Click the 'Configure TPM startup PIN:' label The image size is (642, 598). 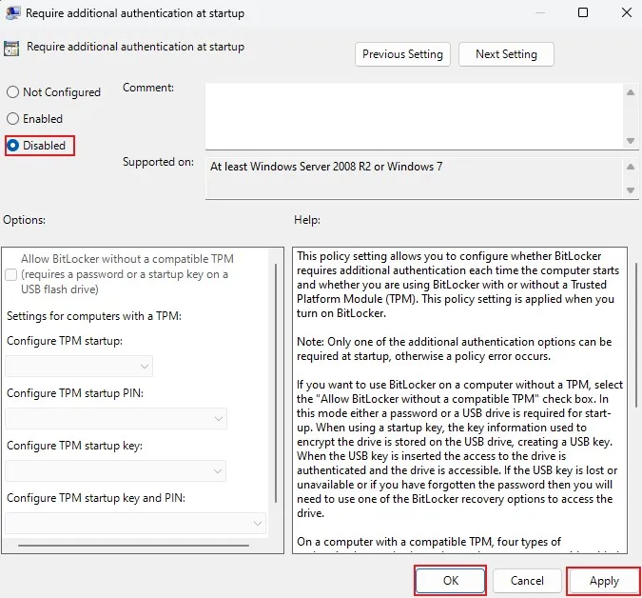point(75,393)
